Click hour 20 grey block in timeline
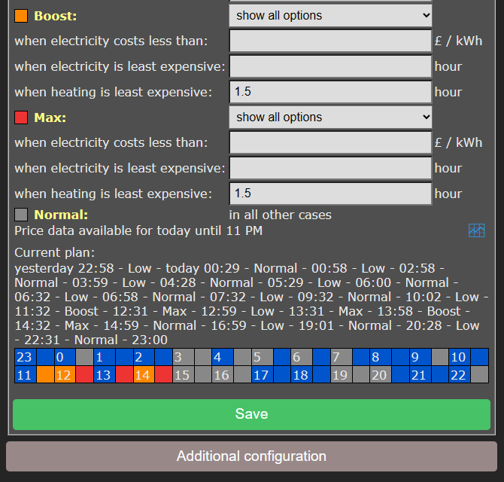The image size is (504, 482). pos(379,374)
